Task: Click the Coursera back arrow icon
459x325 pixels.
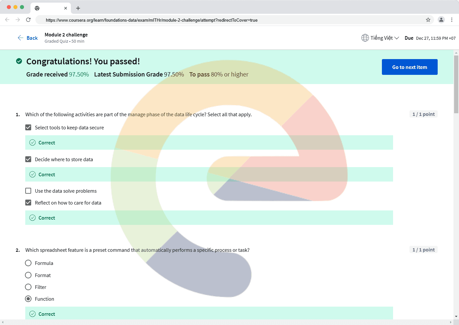Action: pyautogui.click(x=20, y=38)
